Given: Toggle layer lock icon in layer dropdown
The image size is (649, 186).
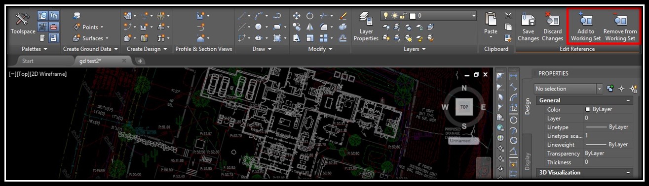Looking at the screenshot, I should 403,16.
